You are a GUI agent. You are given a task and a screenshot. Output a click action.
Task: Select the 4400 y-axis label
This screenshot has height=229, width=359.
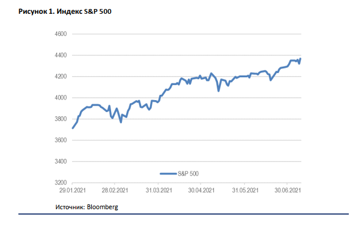61,55
